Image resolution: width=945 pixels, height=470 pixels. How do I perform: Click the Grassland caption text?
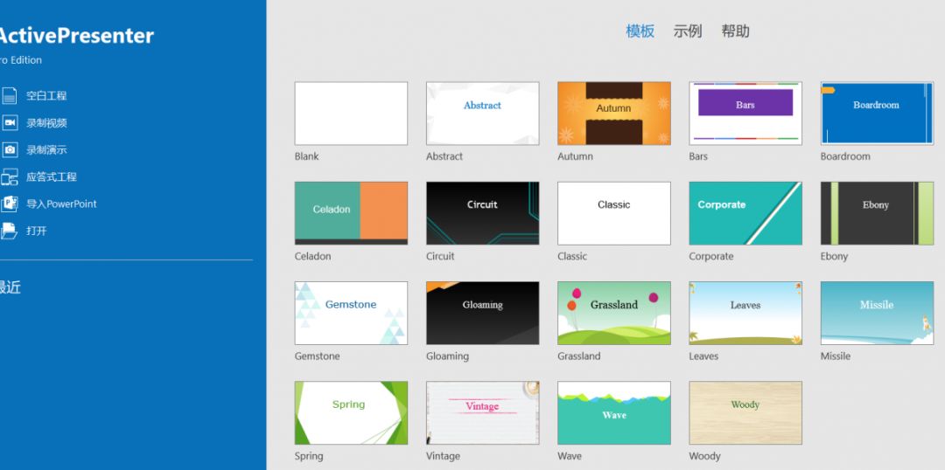(578, 356)
